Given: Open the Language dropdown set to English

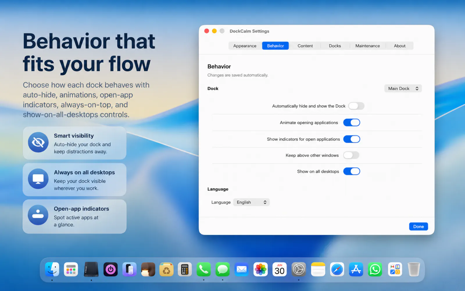Looking at the screenshot, I should tap(251, 202).
